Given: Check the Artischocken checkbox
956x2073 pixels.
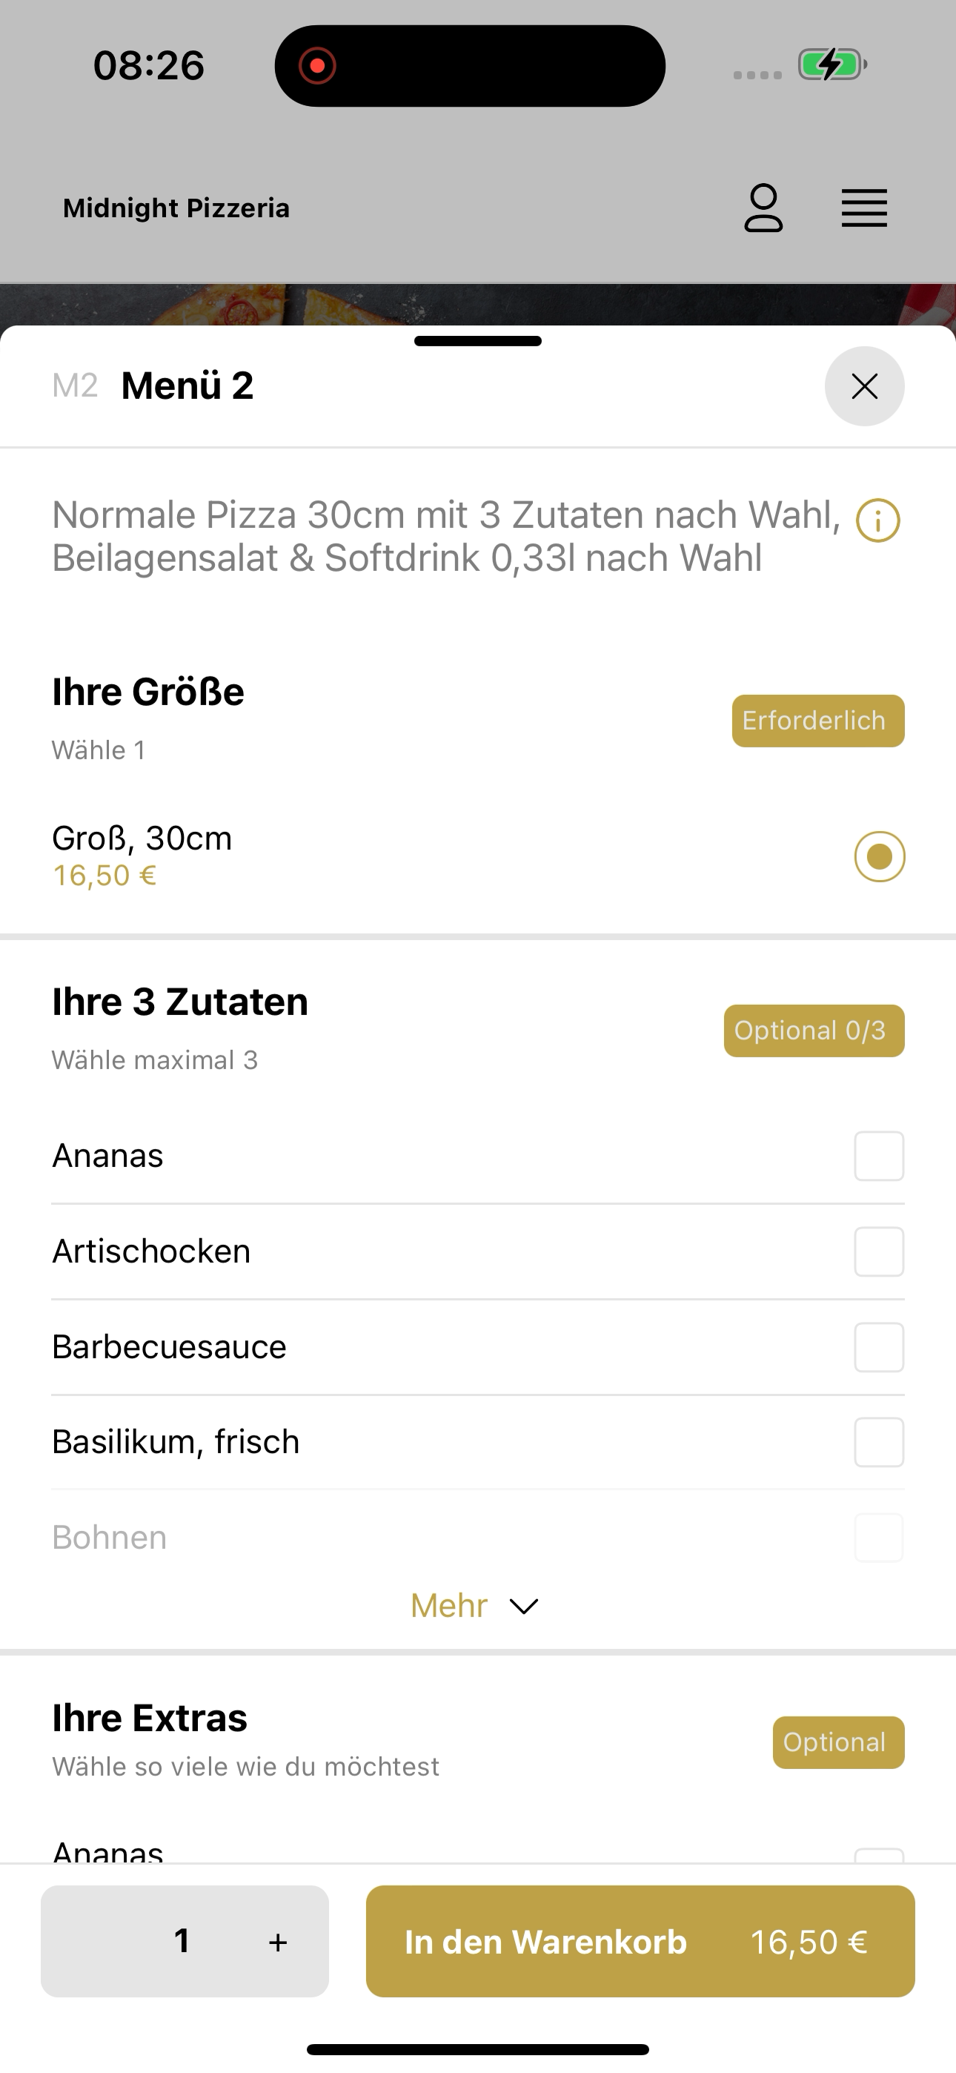Looking at the screenshot, I should [879, 1252].
